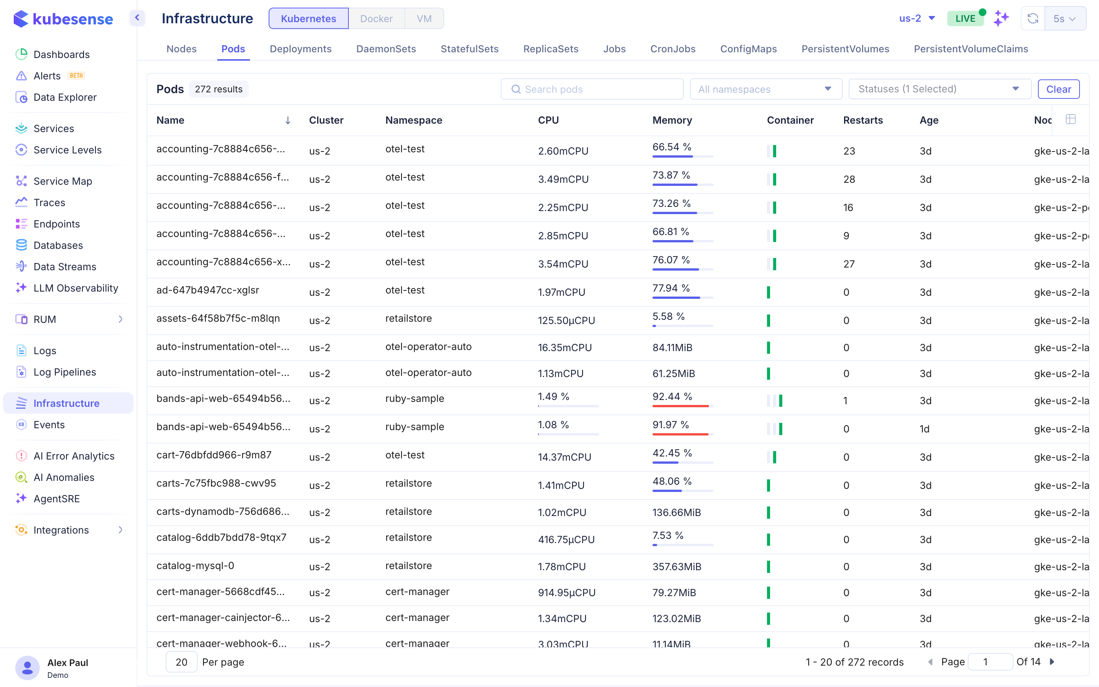This screenshot has width=1099, height=687.
Task: Open AI Anomalies sidebar item
Action: (x=64, y=477)
